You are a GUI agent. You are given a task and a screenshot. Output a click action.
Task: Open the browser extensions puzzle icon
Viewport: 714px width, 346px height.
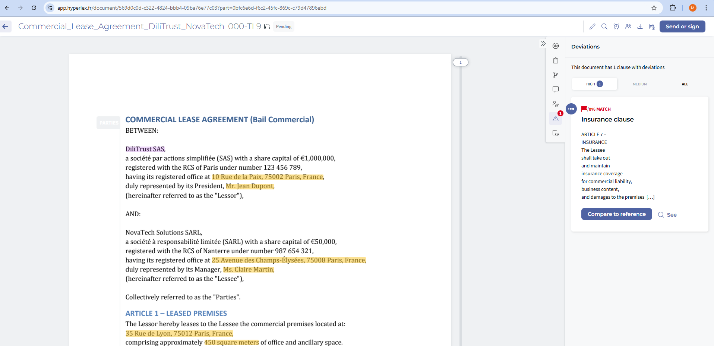[x=673, y=8]
